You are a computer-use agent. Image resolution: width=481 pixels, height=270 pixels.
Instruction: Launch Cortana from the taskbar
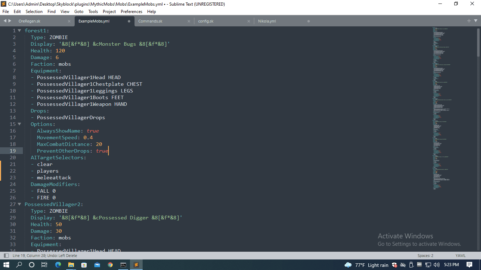coord(32,265)
